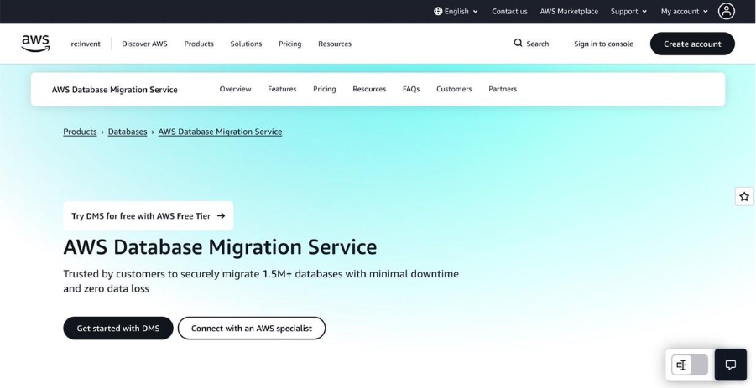Open the chat bubble icon

[x=731, y=365]
